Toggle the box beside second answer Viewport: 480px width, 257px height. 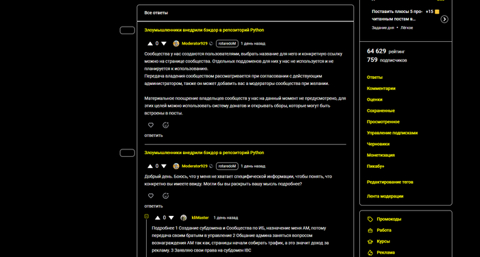click(x=128, y=153)
